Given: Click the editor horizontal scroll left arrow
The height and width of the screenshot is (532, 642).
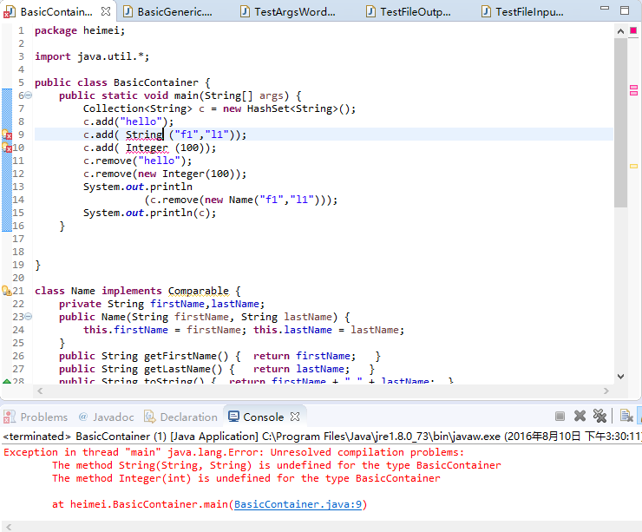Looking at the screenshot, I should click(x=40, y=391).
